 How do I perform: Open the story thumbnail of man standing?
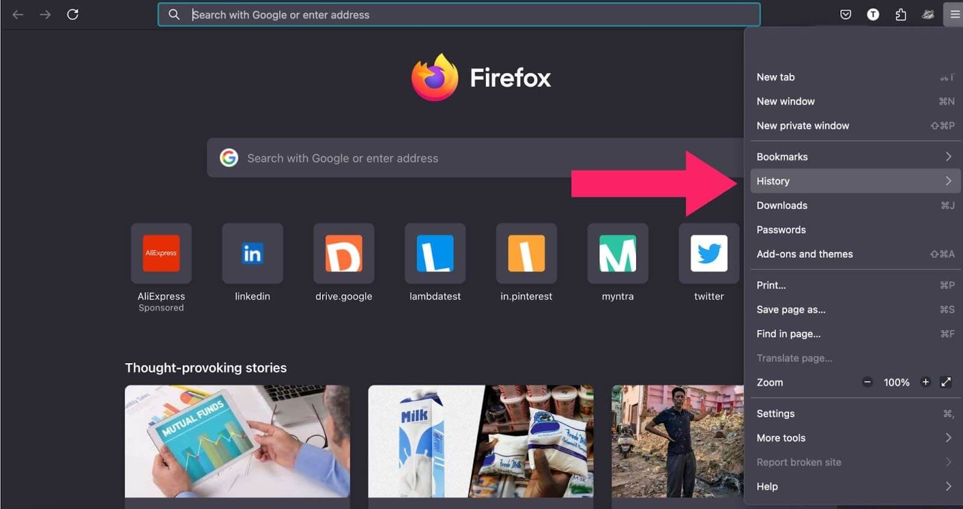tap(678, 441)
